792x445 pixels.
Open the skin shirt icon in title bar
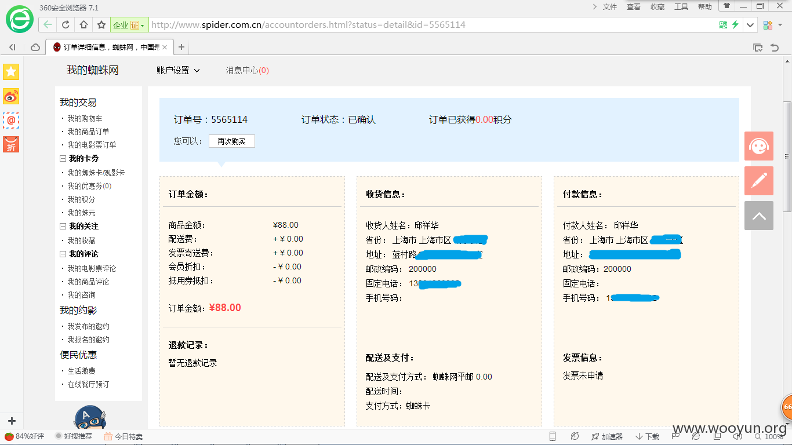(726, 6)
